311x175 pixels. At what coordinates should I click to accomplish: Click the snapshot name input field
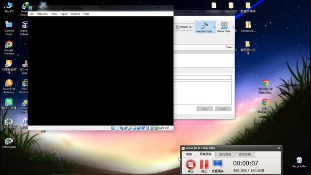point(203,77)
